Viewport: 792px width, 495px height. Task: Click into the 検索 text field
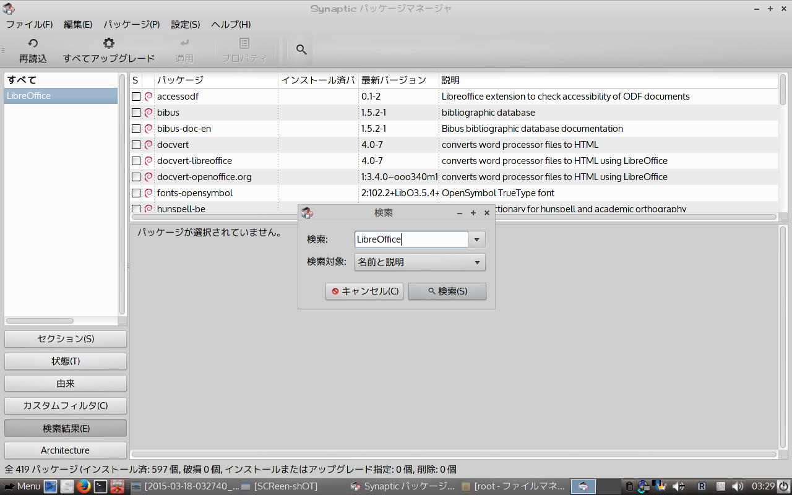pos(411,239)
